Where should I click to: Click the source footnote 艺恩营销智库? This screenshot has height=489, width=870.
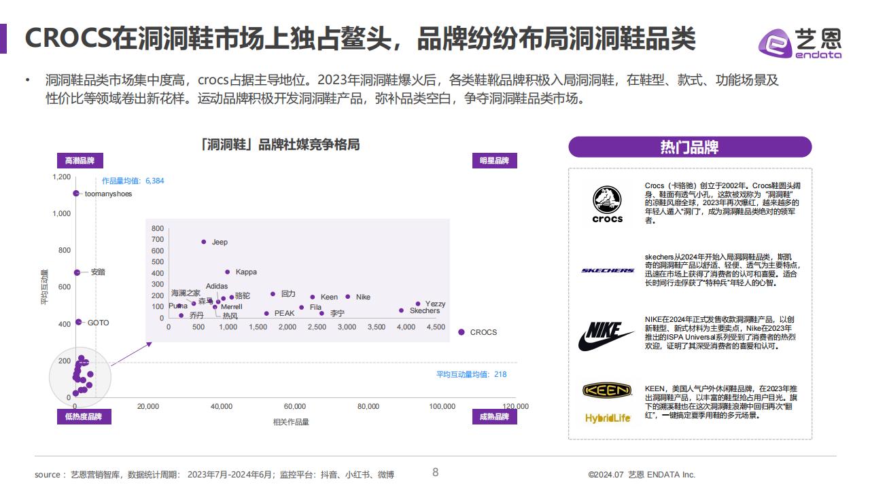pos(214,475)
